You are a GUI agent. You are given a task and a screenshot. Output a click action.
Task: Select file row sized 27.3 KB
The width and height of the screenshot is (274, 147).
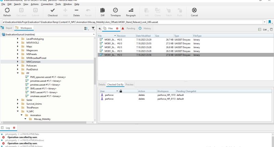(186, 44)
